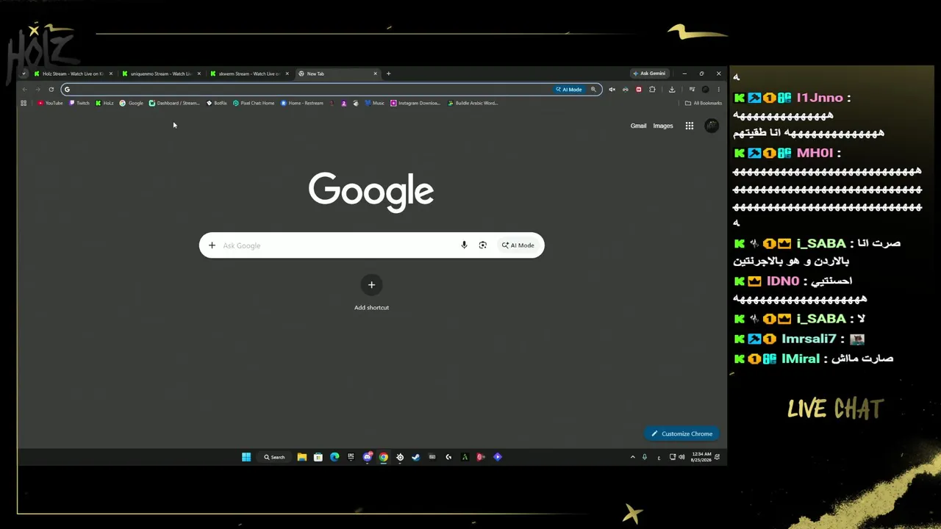941x529 pixels.
Task: Open the taskbar Search box
Action: point(274,457)
